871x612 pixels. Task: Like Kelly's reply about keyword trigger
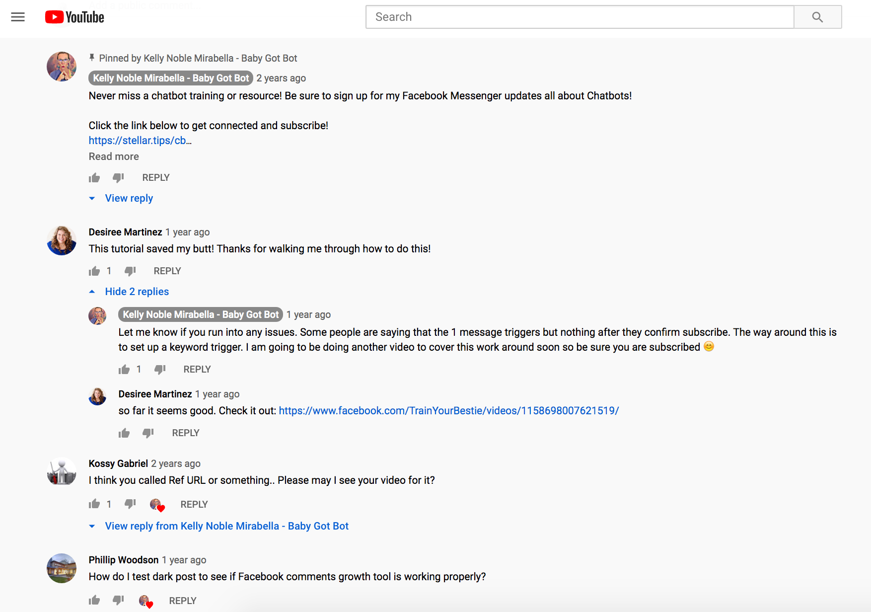tap(124, 370)
